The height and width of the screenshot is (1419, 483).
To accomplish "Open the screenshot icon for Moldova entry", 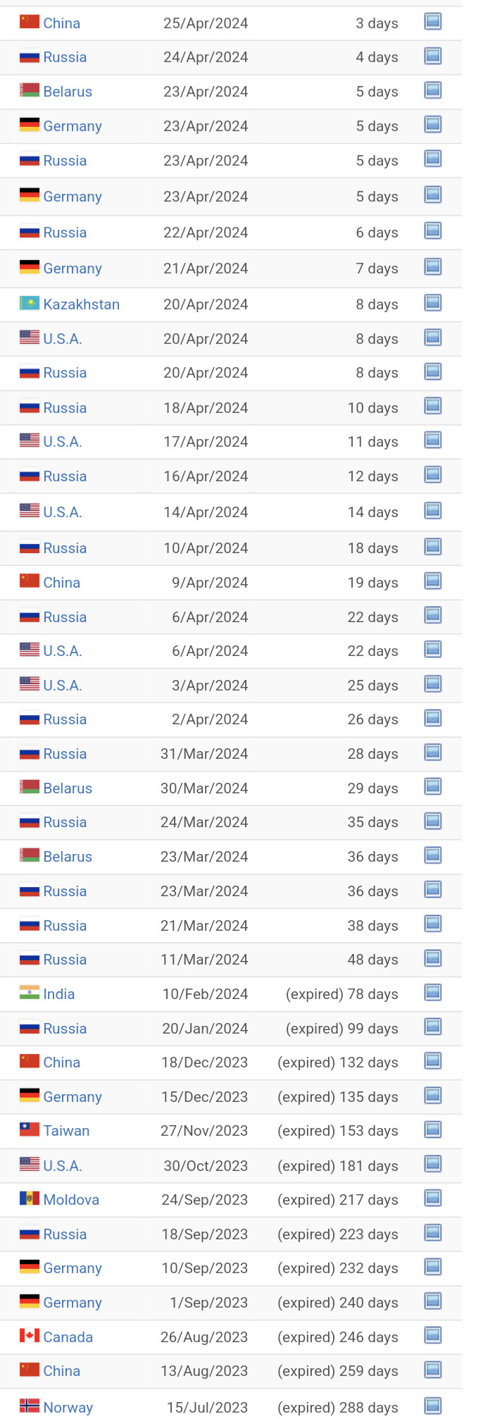I will tap(433, 1198).
